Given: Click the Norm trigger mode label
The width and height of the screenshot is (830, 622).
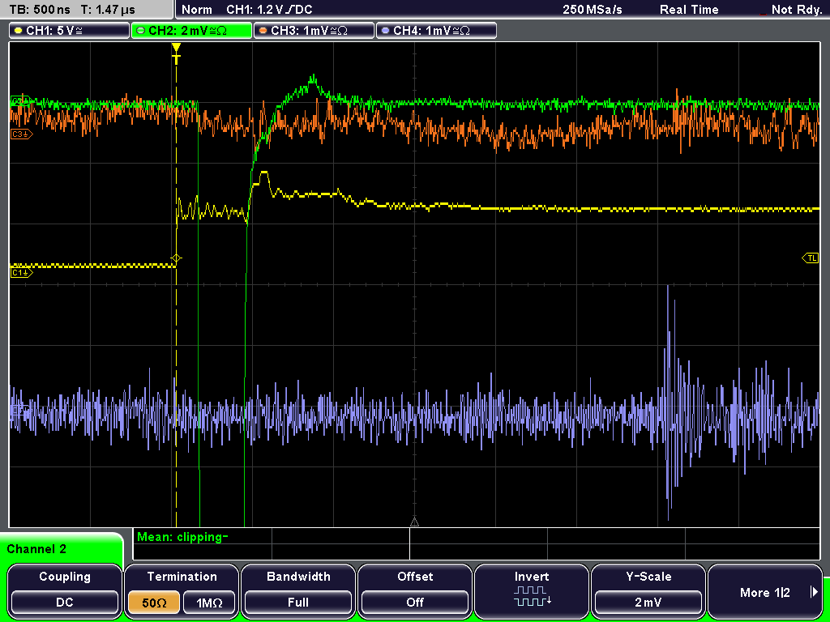Looking at the screenshot, I should pos(196,10).
